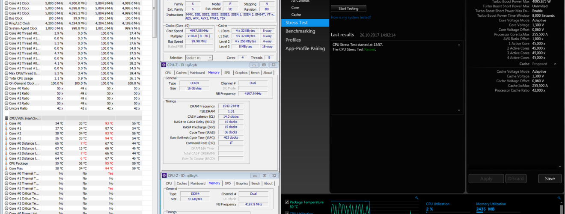Click the System Agent Clock sensor icon
565x214 pixels.
click(6, 28)
